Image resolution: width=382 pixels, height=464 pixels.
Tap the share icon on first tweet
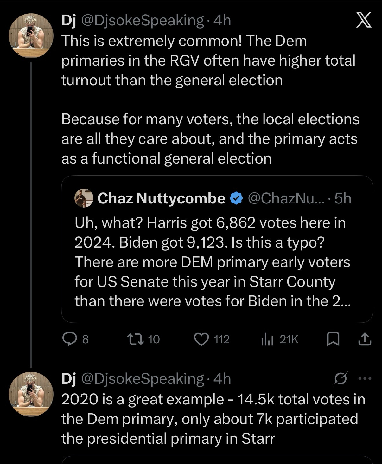[x=365, y=339]
